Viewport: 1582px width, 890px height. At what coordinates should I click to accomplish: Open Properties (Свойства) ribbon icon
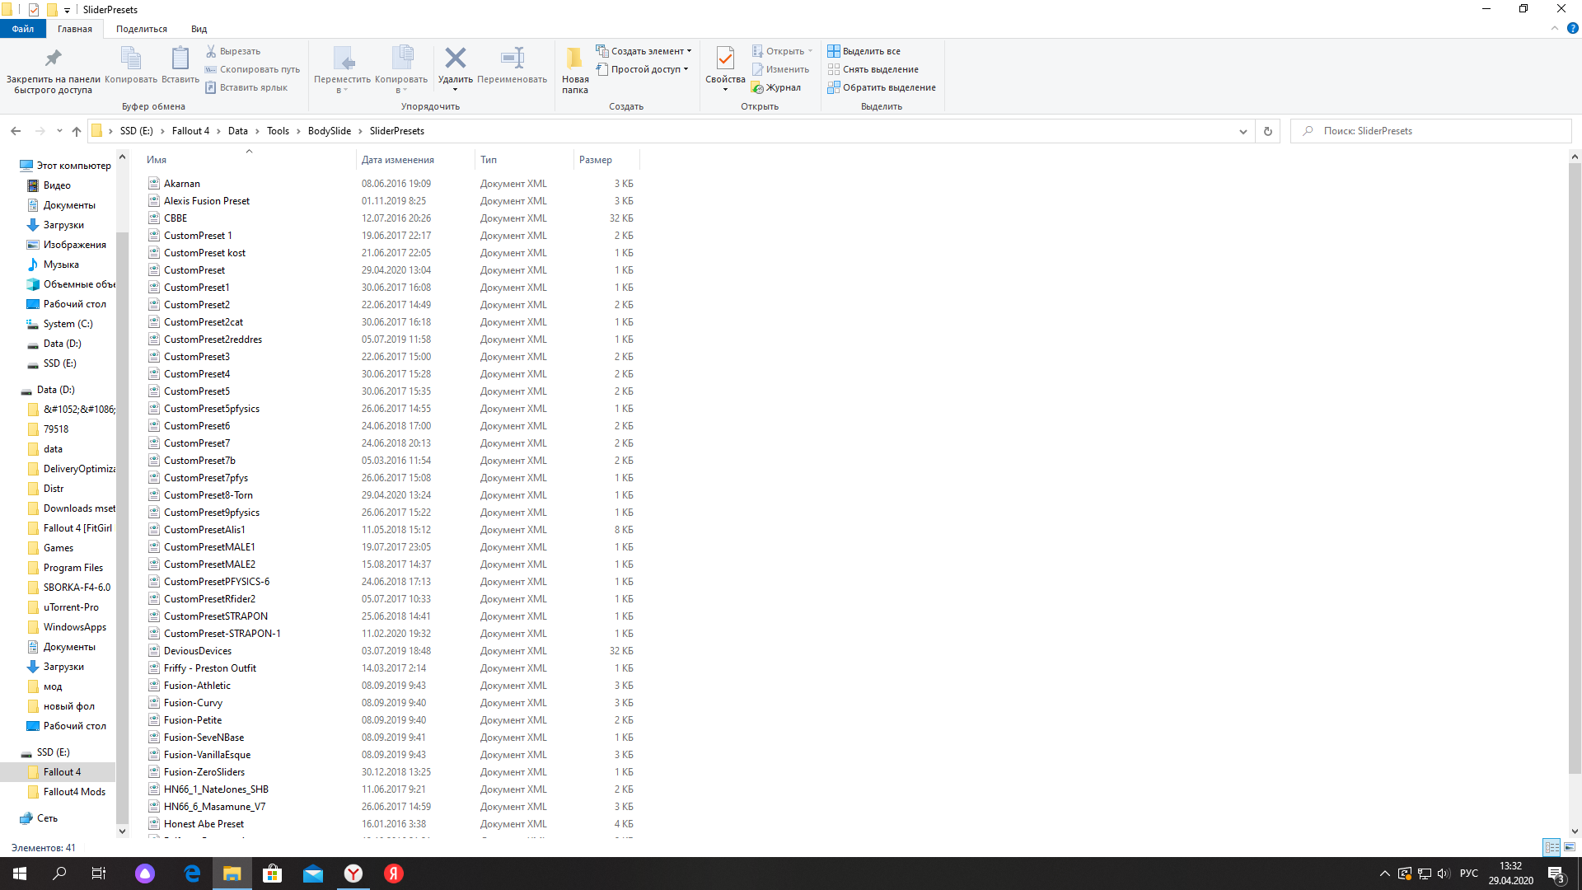click(725, 59)
